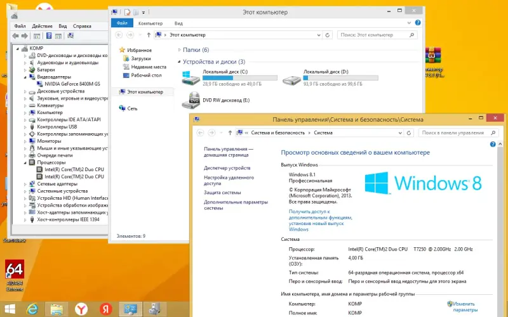Expand the Контроллеры USB node
The width and height of the screenshot is (508, 317).
pos(25,127)
